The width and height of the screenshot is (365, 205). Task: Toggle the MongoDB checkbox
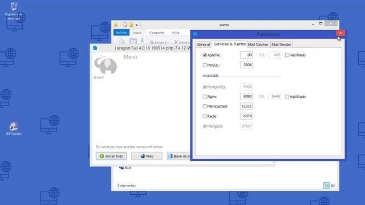pyautogui.click(x=205, y=126)
